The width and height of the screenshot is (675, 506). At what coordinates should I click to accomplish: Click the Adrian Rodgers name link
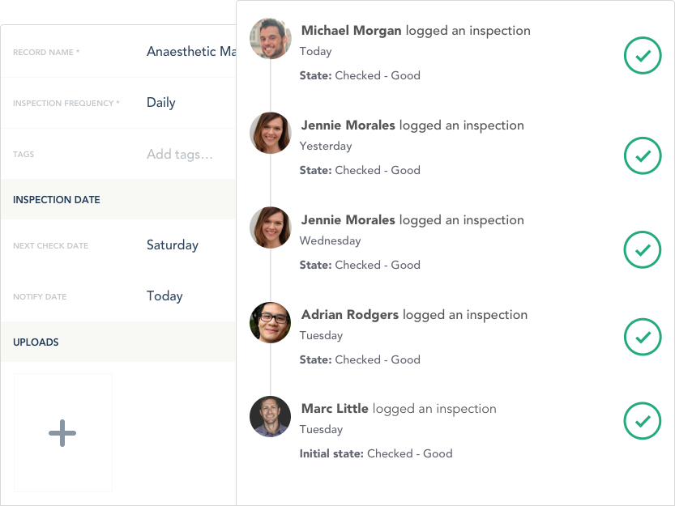(350, 314)
